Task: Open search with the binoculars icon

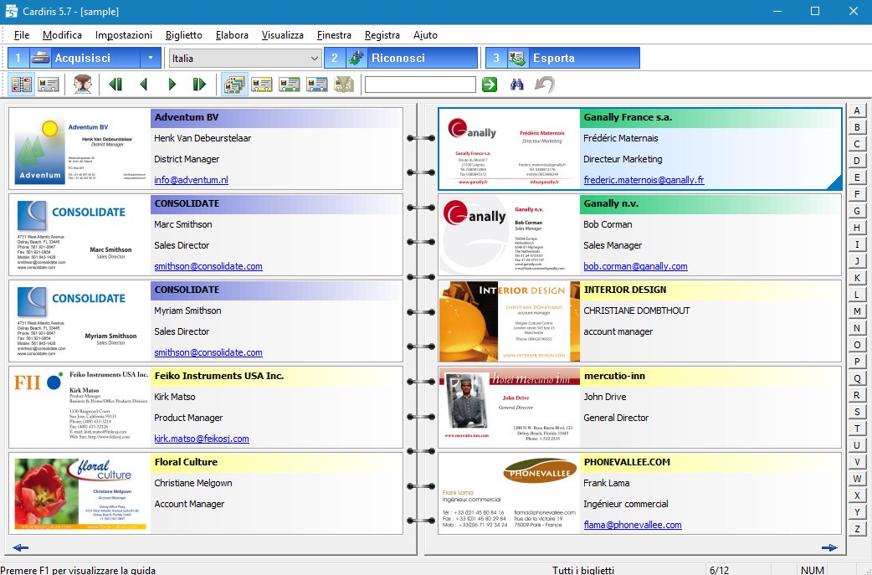Action: [x=517, y=85]
